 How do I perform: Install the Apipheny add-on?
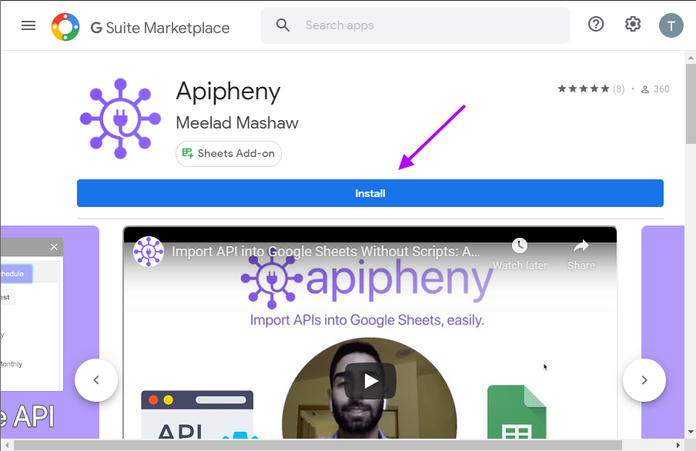[x=370, y=193]
